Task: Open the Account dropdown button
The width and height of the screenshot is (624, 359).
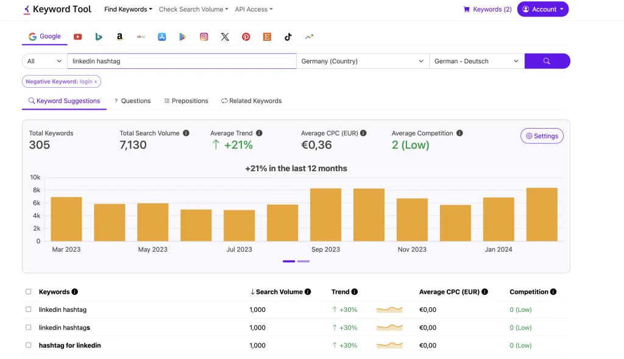Action: pos(543,9)
